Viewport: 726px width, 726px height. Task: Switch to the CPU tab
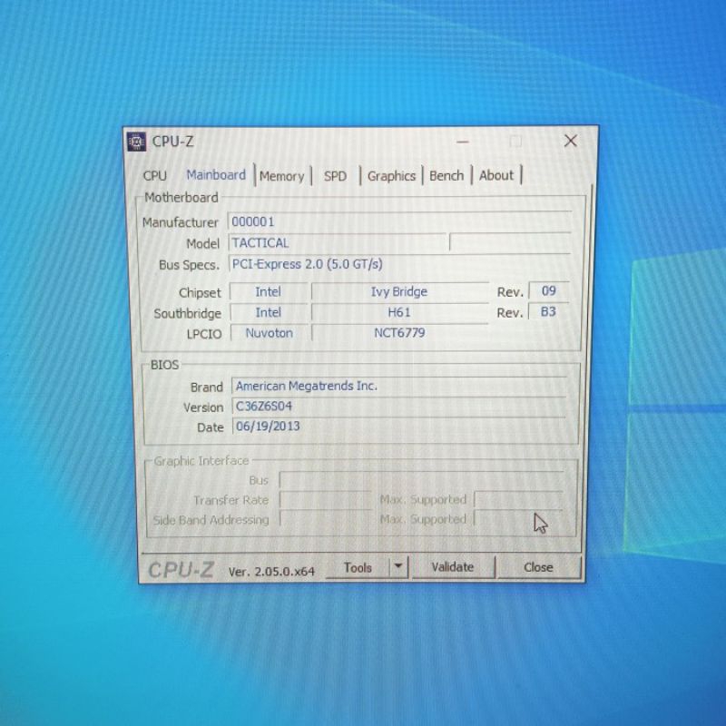(155, 176)
